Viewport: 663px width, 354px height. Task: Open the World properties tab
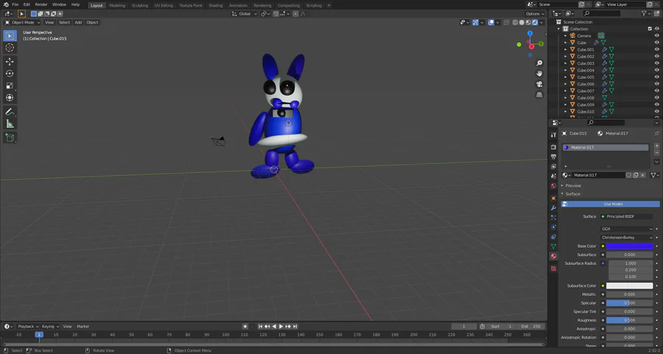click(x=553, y=186)
